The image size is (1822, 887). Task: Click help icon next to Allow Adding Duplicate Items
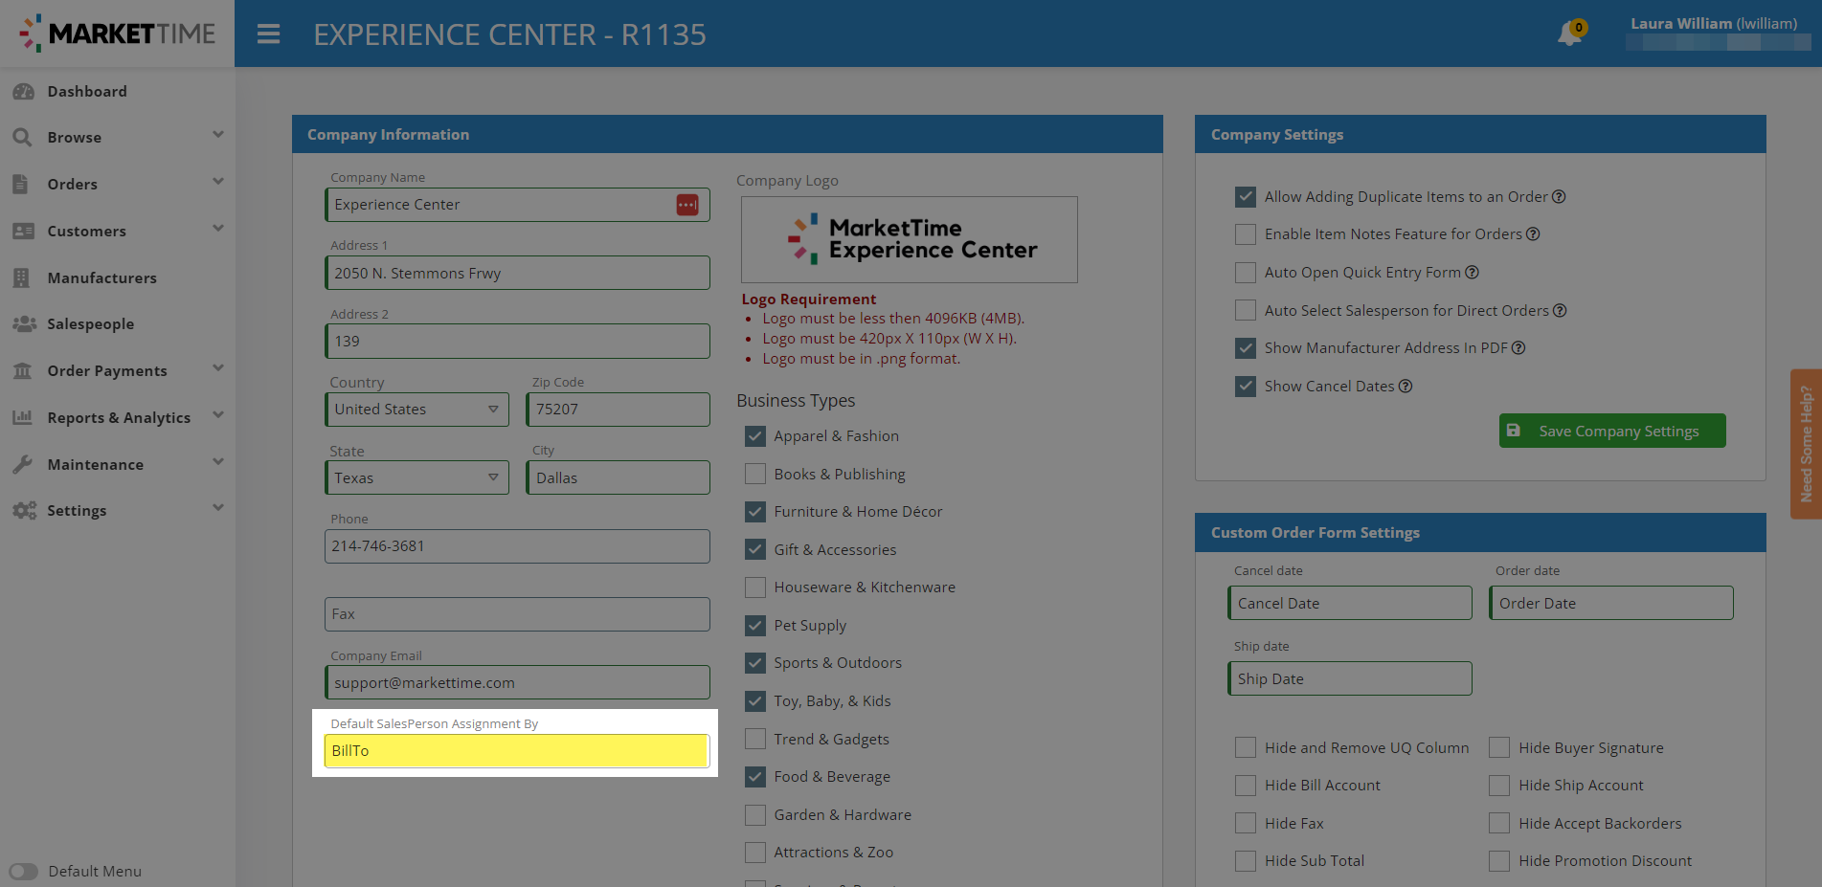pos(1559,197)
